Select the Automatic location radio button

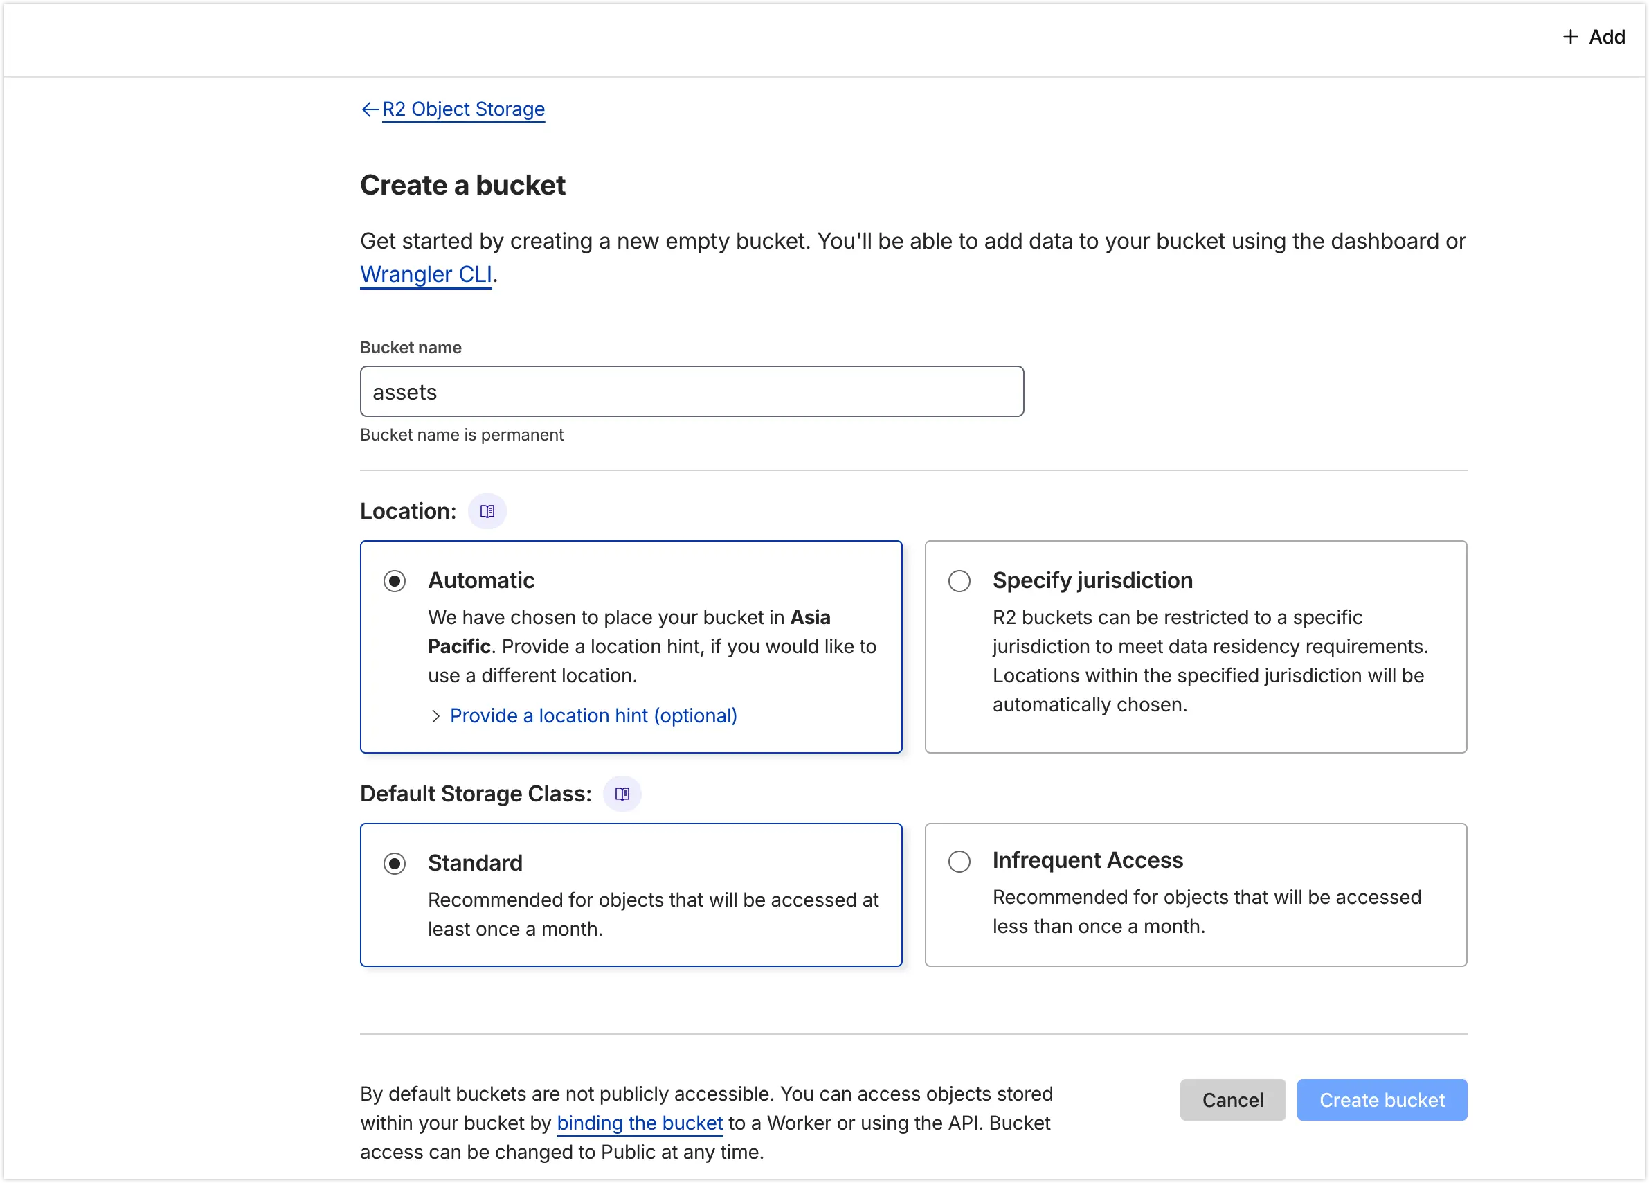click(x=395, y=581)
